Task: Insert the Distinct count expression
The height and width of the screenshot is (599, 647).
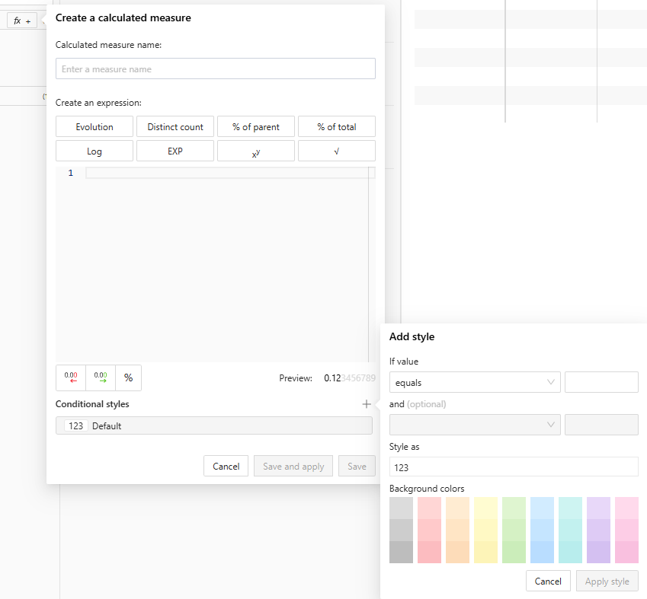Action: click(x=175, y=126)
